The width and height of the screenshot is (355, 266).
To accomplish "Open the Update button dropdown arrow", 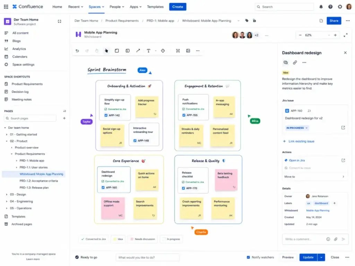I will tap(321, 257).
